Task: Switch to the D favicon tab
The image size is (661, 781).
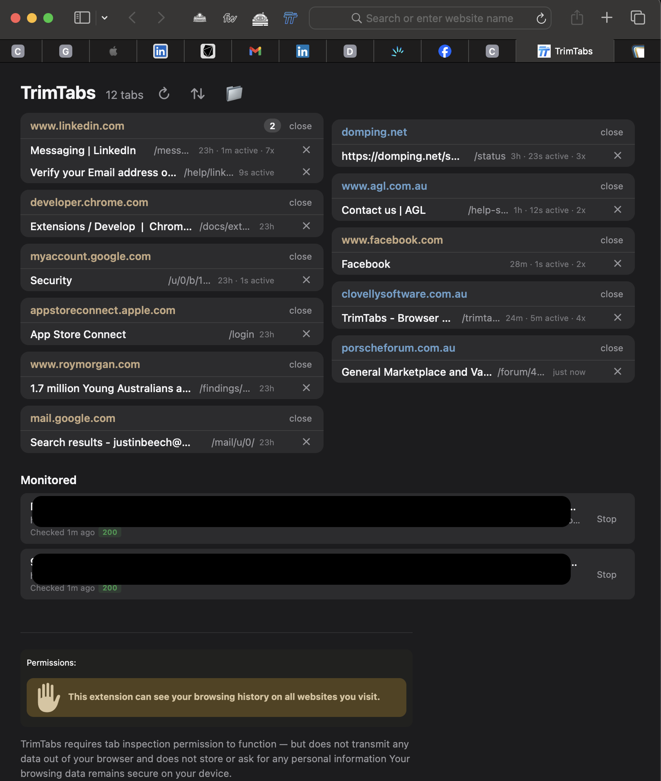Action: [350, 51]
